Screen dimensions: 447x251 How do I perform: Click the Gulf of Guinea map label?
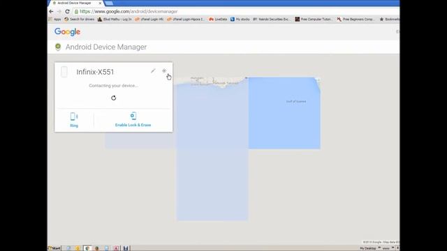[x=296, y=101]
